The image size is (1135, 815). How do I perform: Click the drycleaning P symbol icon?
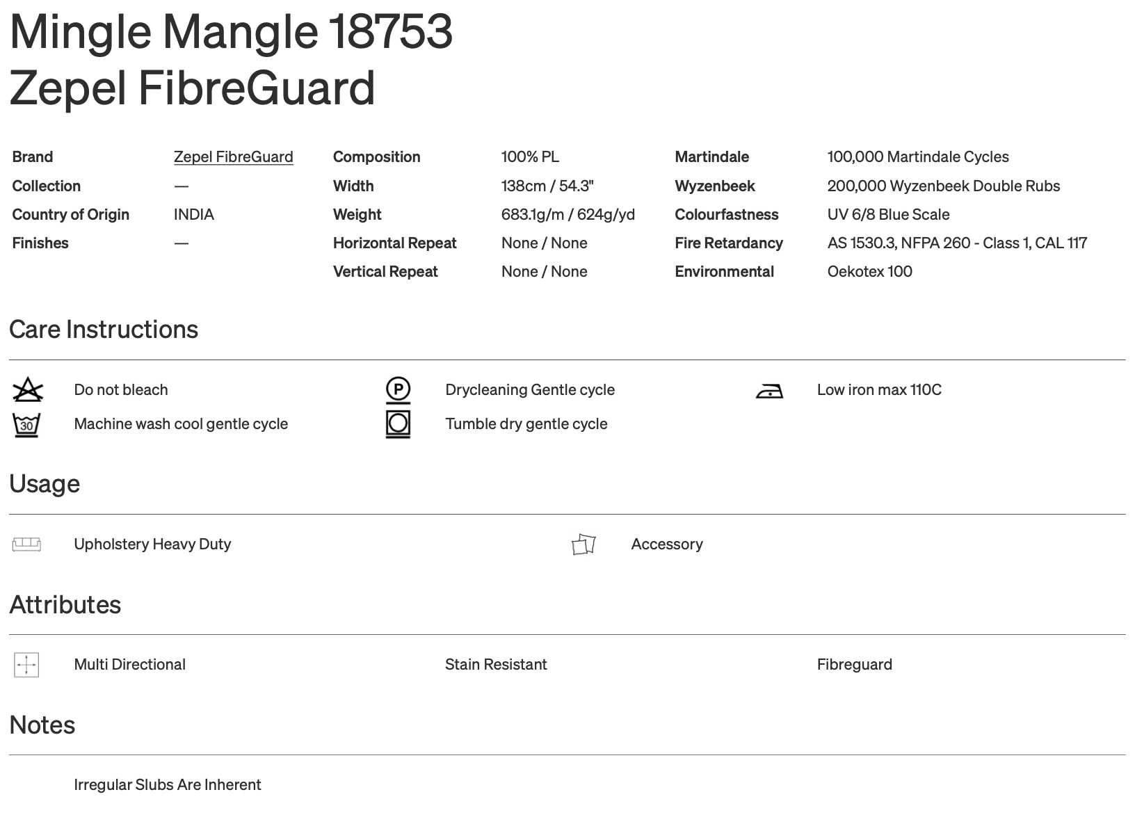point(398,390)
